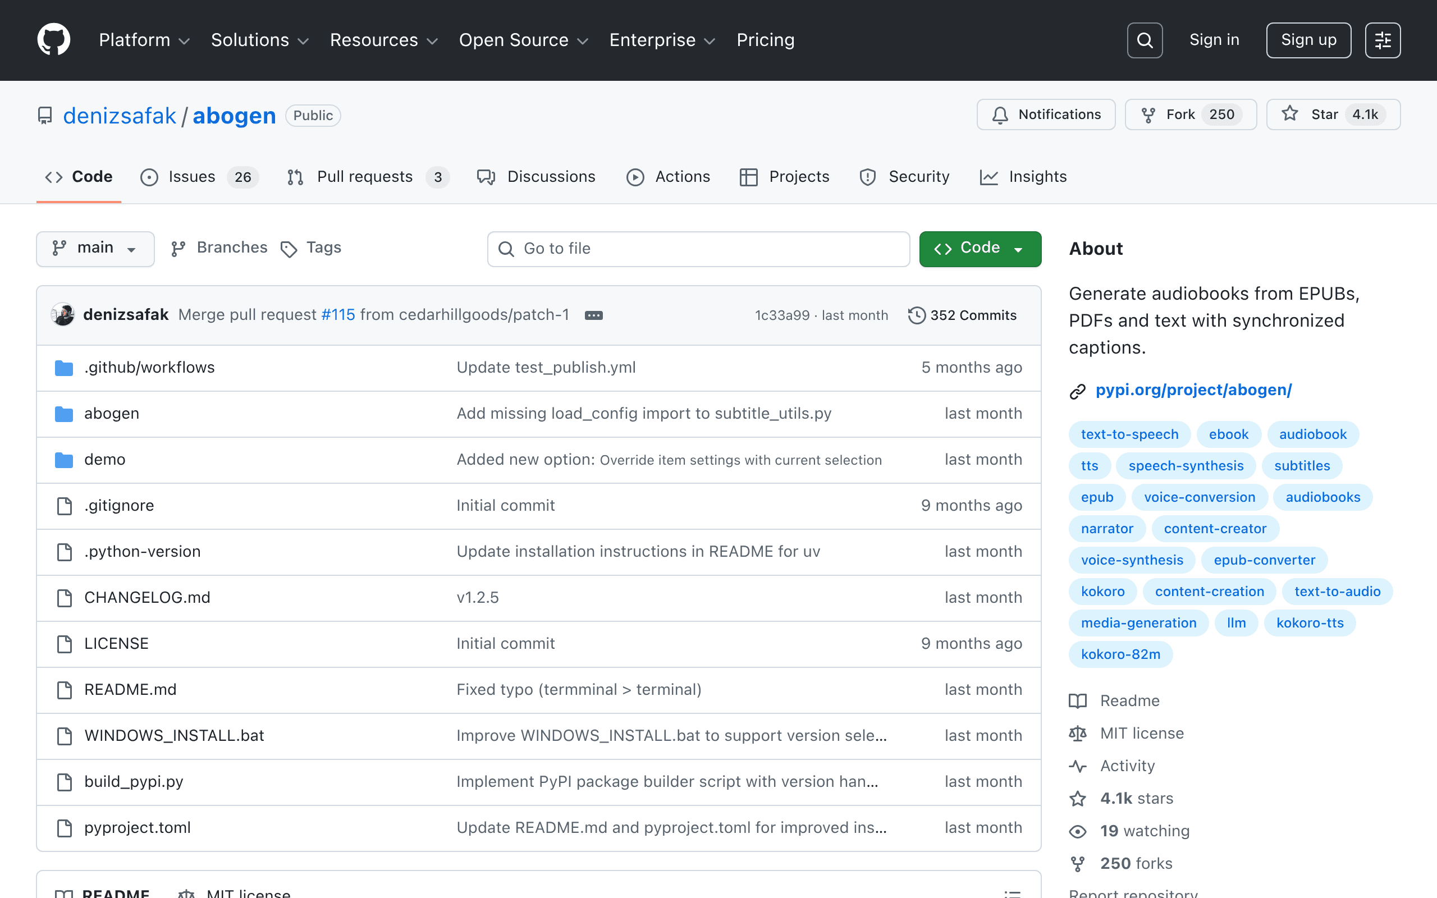Viewport: 1437px width, 898px height.
Task: Select the text-to-speech topic tag
Action: click(x=1129, y=434)
